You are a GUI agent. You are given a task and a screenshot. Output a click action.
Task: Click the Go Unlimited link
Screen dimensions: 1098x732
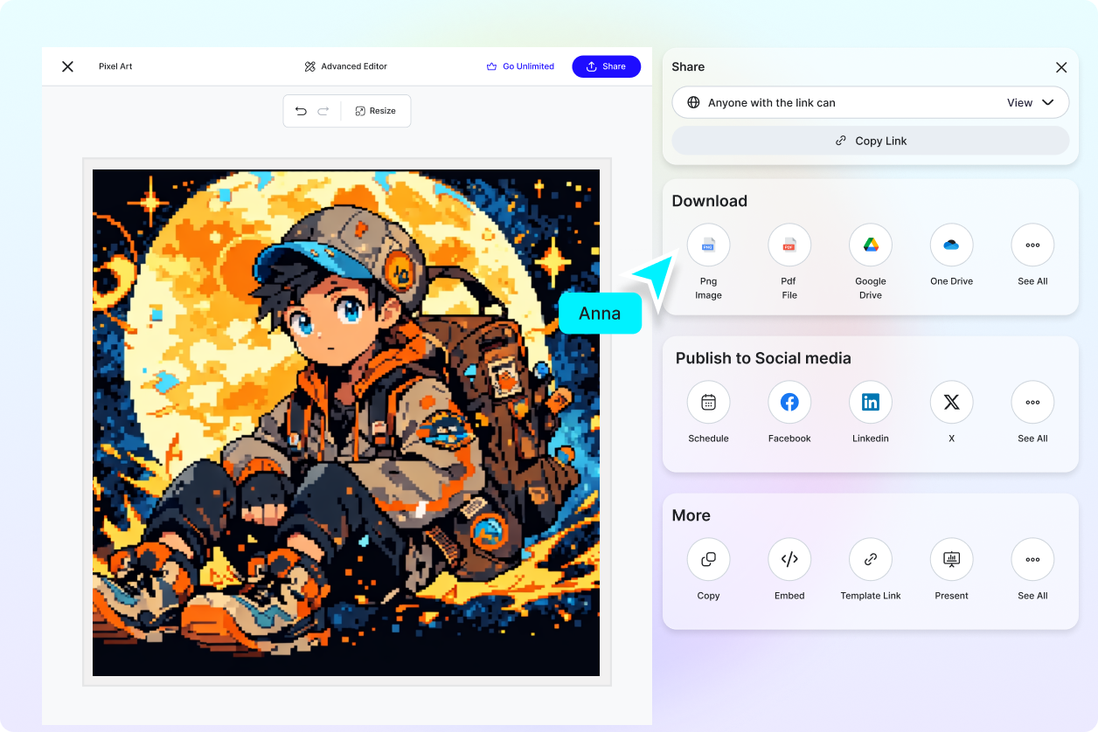(520, 66)
